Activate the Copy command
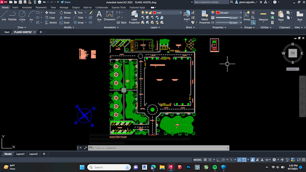 click(x=50, y=18)
